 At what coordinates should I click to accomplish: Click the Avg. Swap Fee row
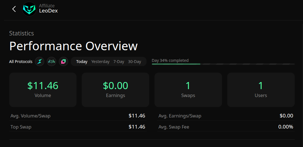(226, 127)
